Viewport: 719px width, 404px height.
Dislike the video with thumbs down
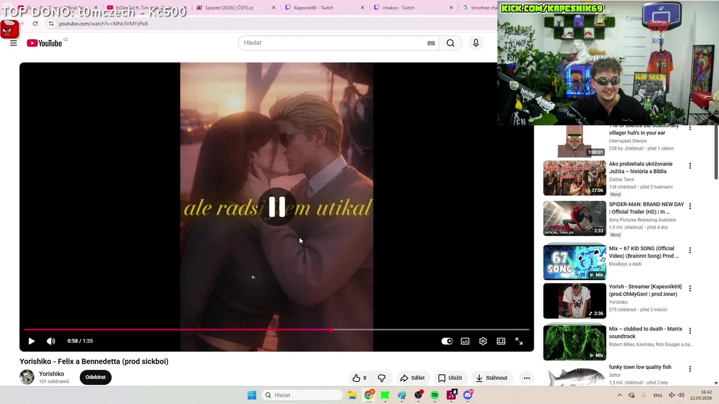point(382,378)
